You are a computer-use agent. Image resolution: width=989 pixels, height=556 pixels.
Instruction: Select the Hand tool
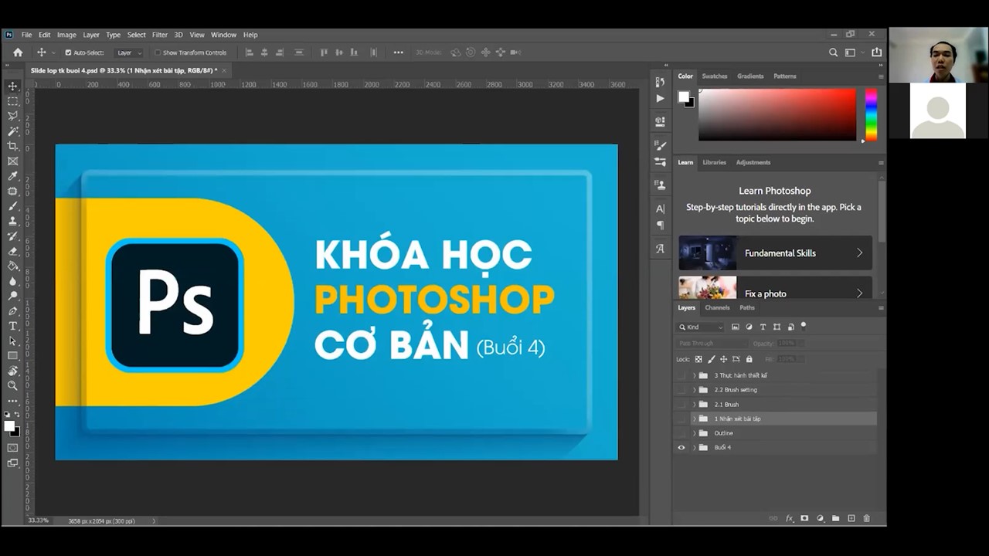[12, 371]
